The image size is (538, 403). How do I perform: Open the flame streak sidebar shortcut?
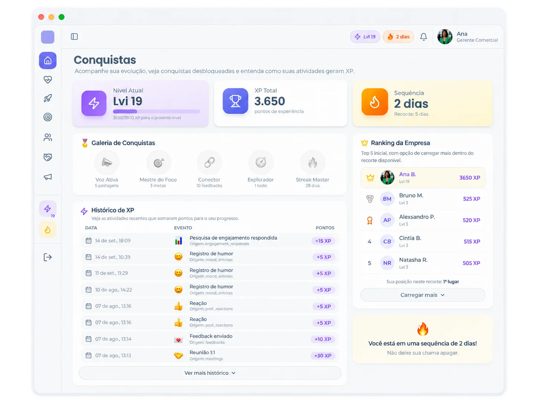click(x=48, y=230)
